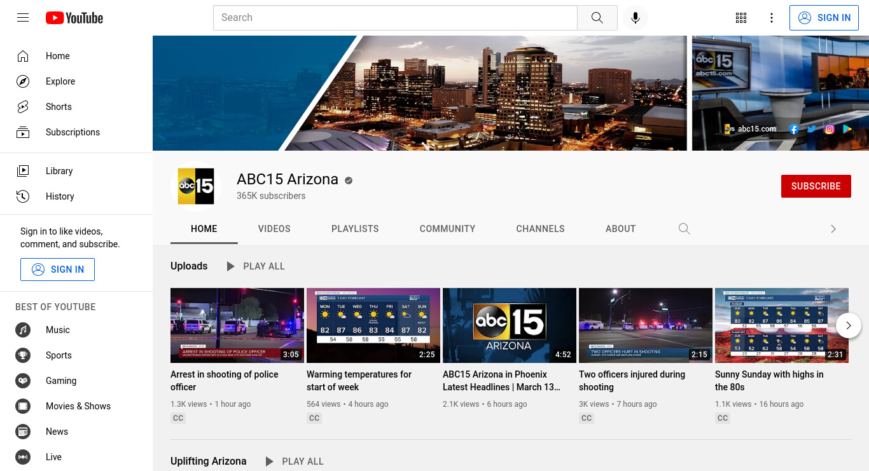
Task: Open title 'ABC15 Arizona in Phoenix Latest Headlines'
Action: [502, 381]
